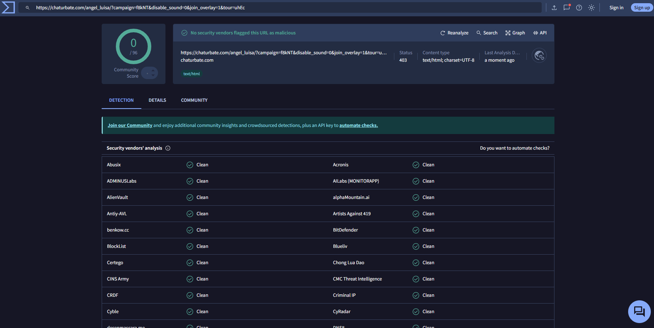The image size is (654, 328).
Task: Click the Clean check icon for benkow.cc
Action: point(190,230)
